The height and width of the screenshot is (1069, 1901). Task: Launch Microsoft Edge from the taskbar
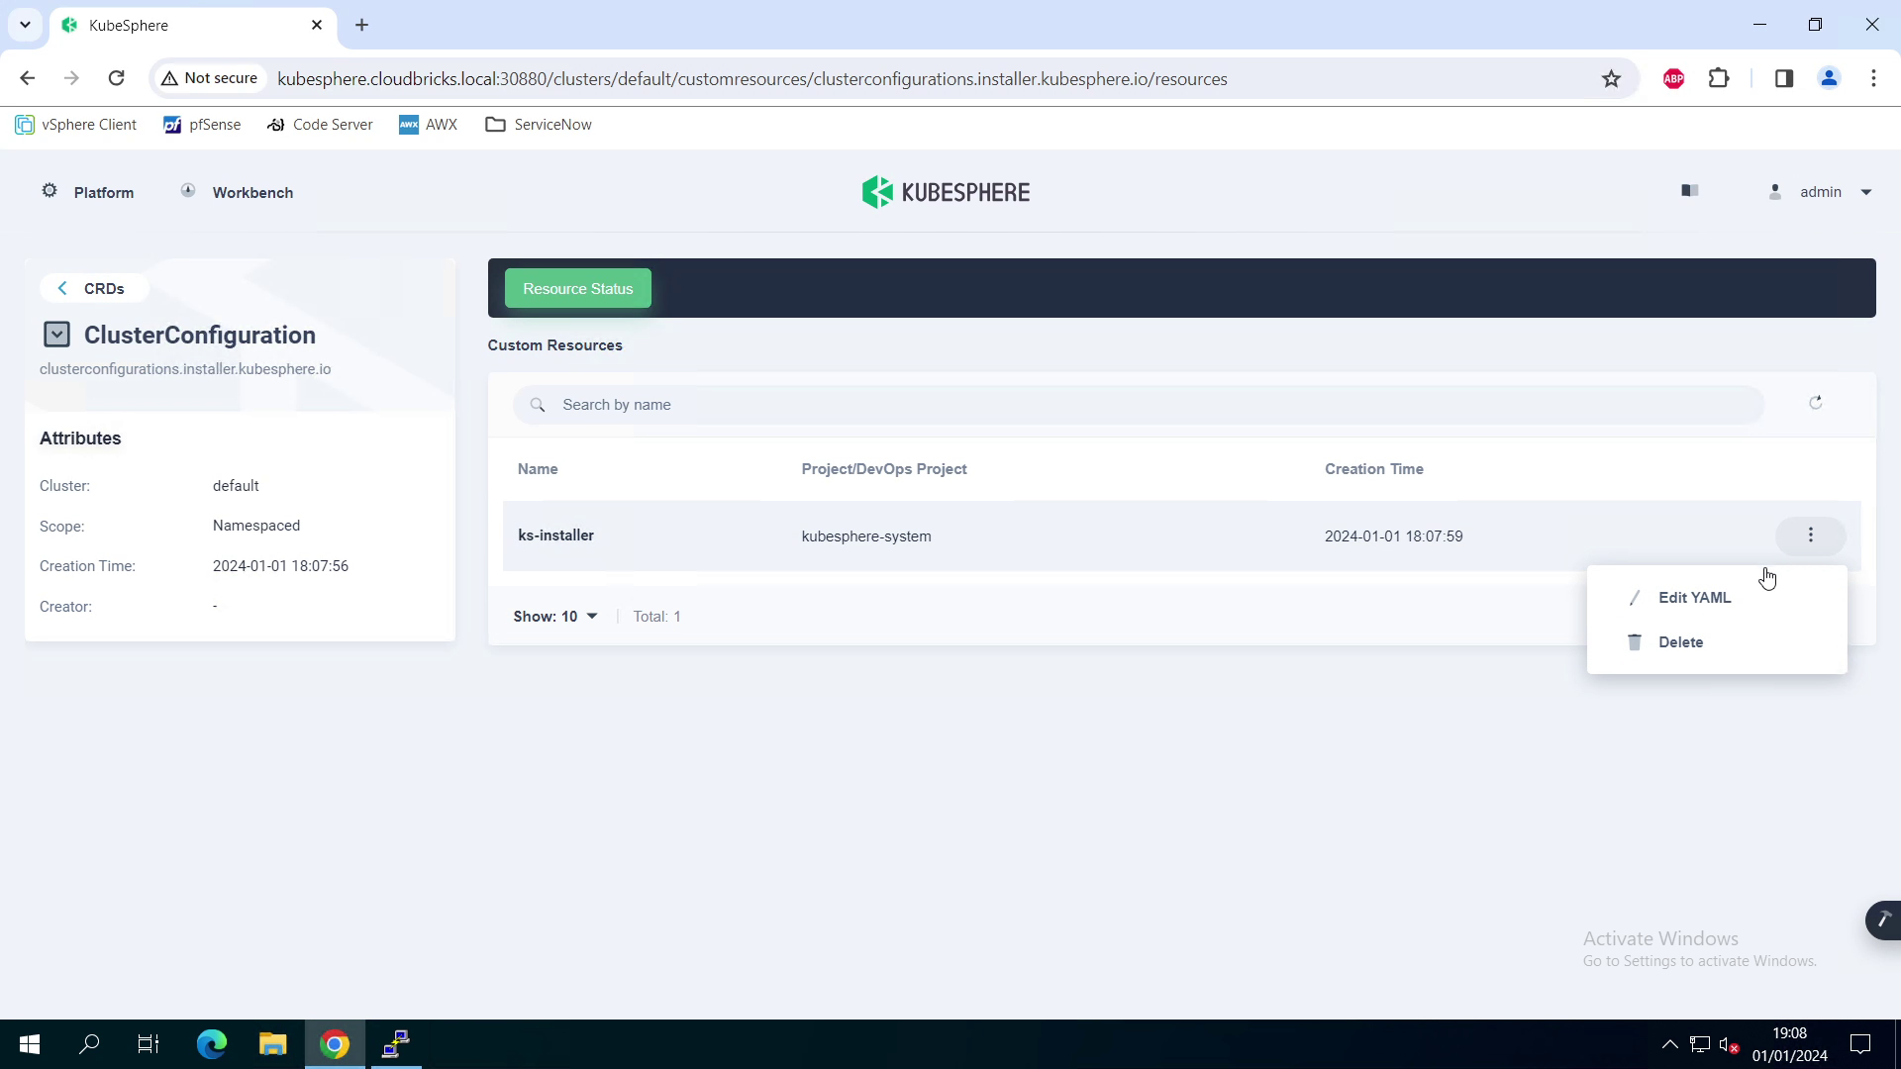211,1044
